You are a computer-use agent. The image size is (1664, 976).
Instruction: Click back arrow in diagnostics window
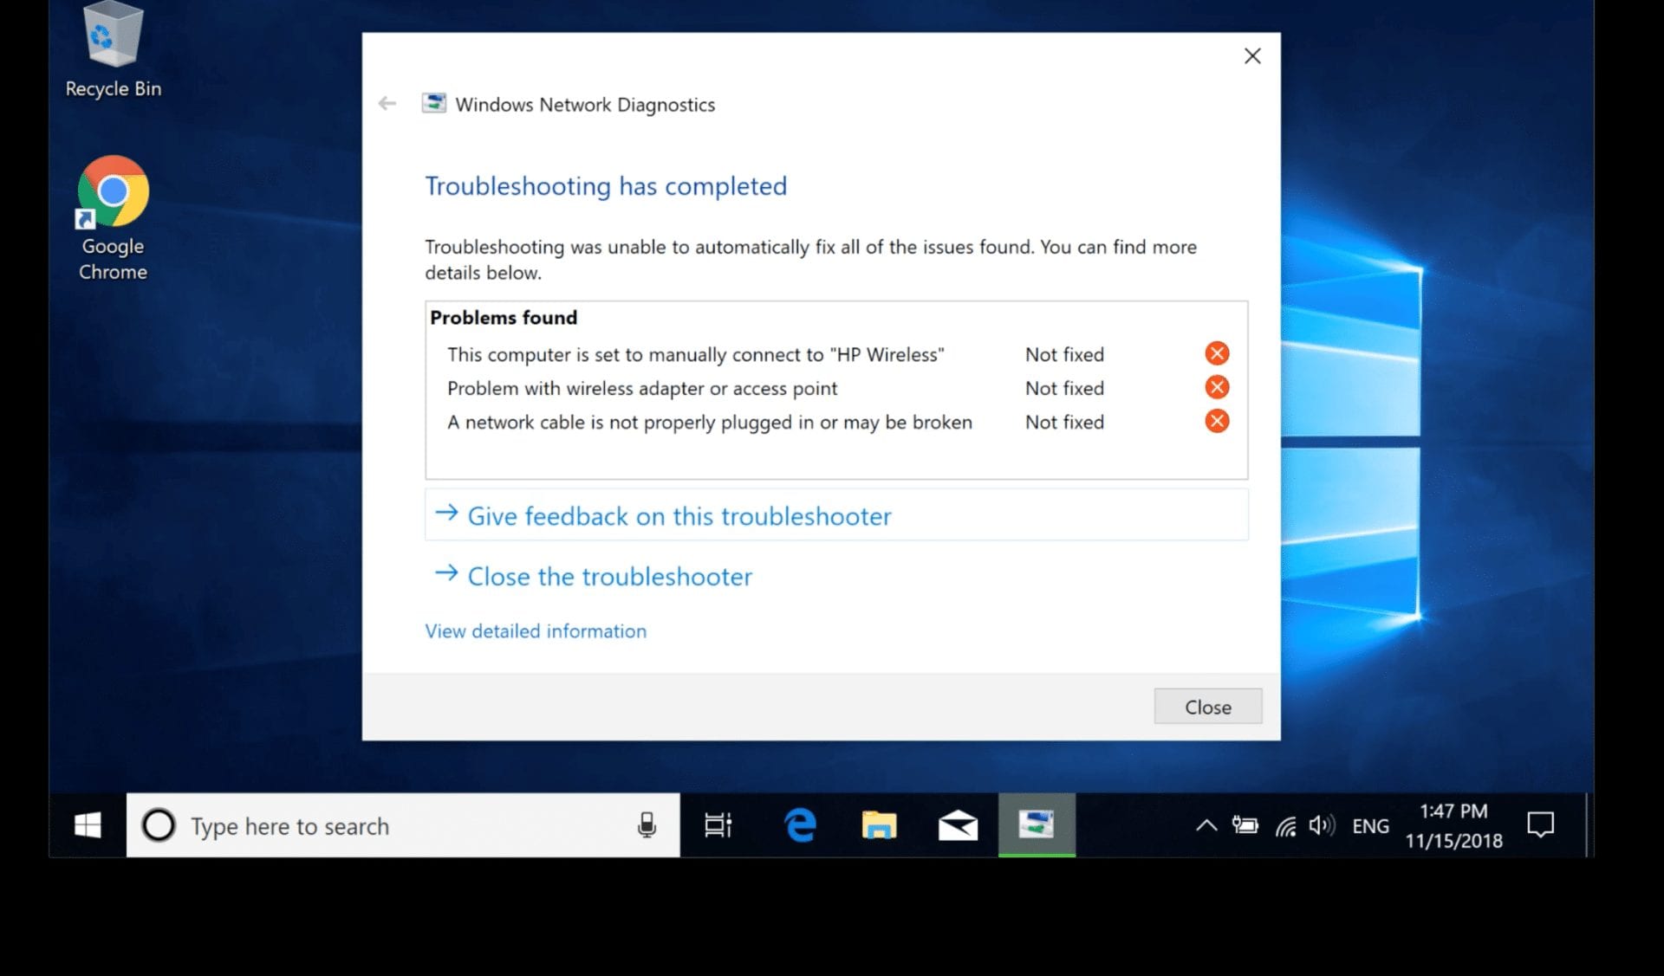point(387,103)
